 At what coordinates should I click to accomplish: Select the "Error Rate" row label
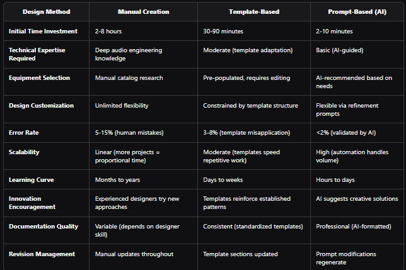point(25,133)
